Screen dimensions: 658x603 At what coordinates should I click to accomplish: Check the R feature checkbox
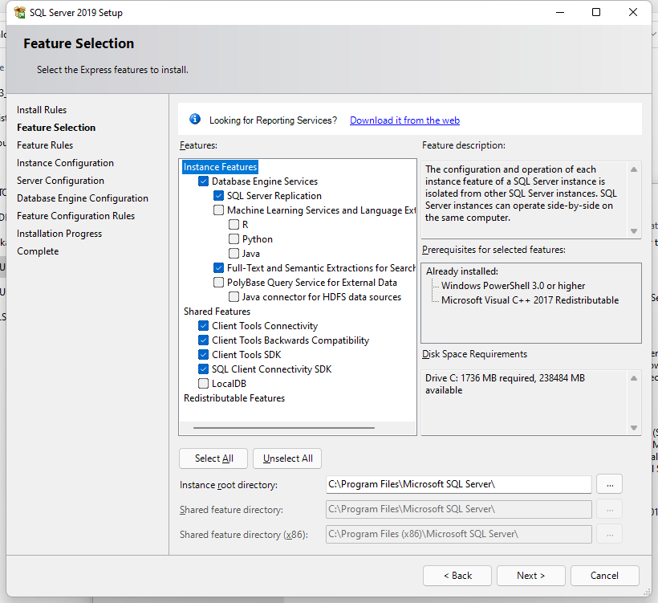[234, 225]
